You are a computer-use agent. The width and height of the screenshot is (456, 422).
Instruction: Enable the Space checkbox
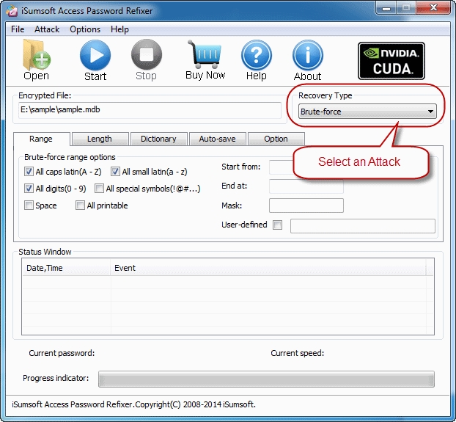tap(29, 205)
